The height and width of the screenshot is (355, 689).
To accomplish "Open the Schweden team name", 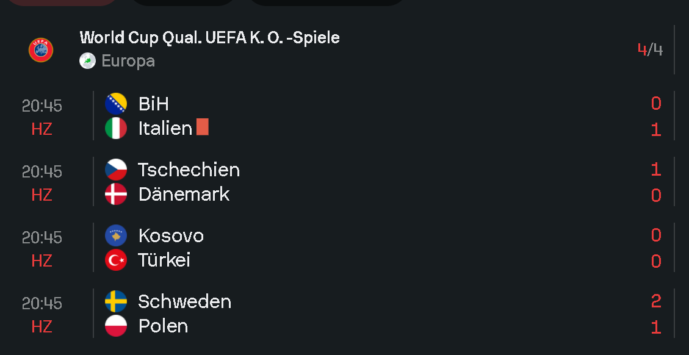I will 184,301.
